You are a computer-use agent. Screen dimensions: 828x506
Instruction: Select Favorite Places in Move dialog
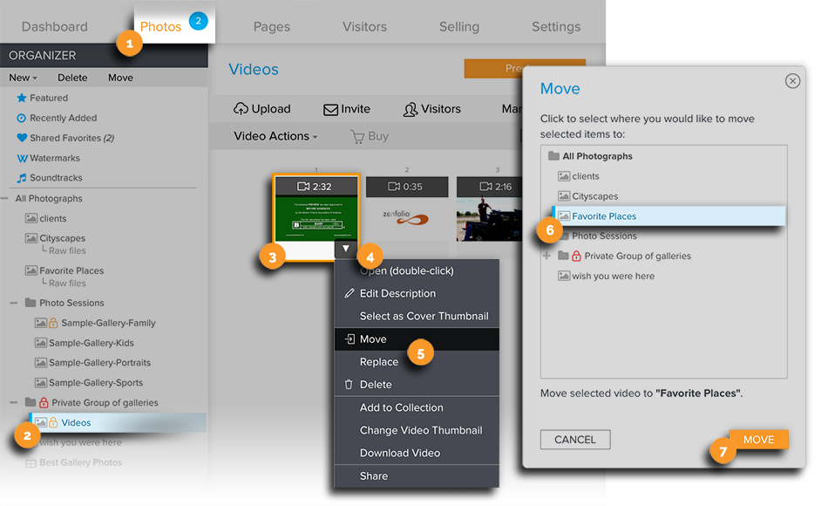(x=668, y=216)
